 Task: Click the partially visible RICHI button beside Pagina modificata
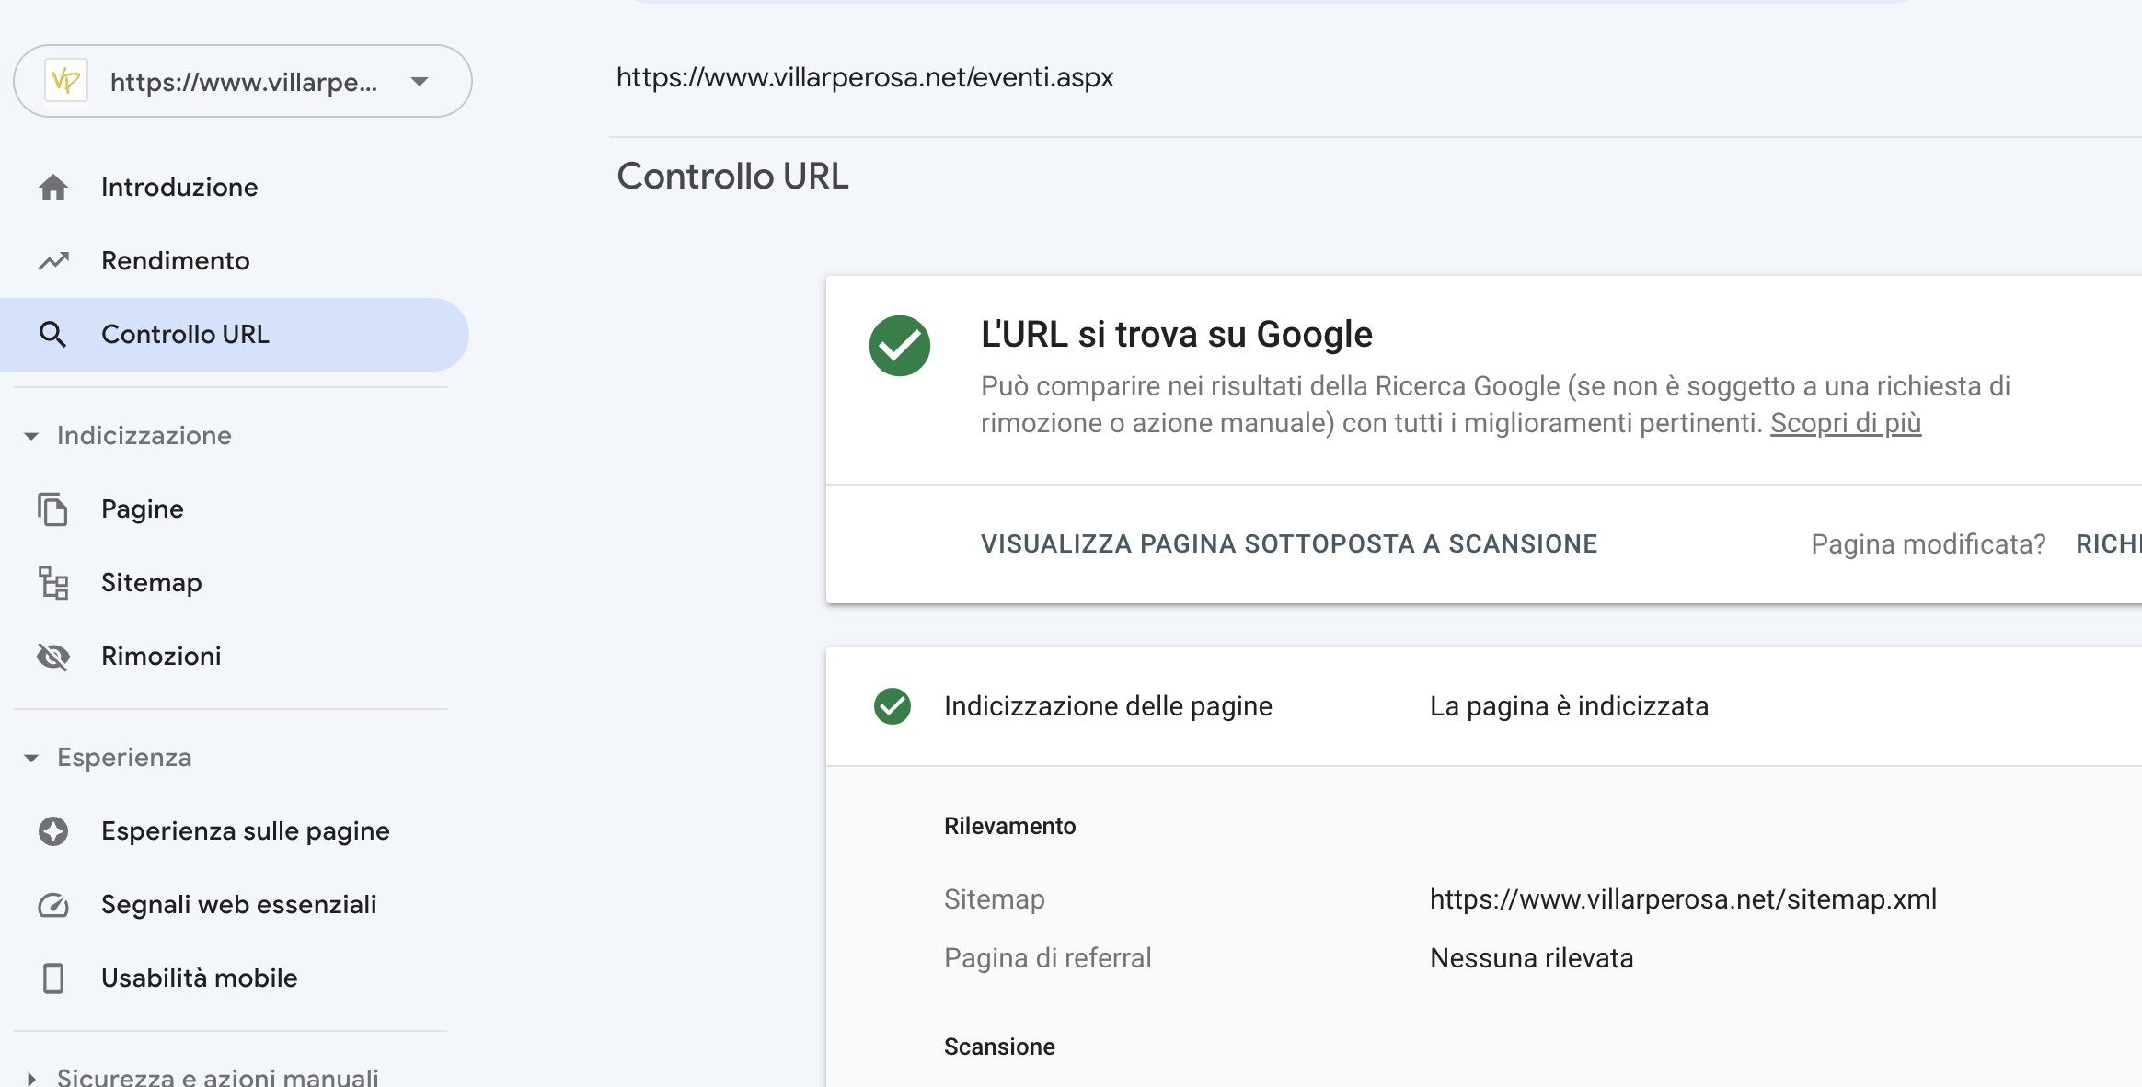click(2109, 544)
